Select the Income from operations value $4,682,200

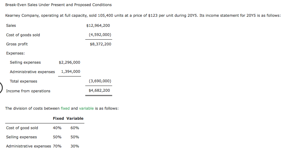[x=99, y=90]
